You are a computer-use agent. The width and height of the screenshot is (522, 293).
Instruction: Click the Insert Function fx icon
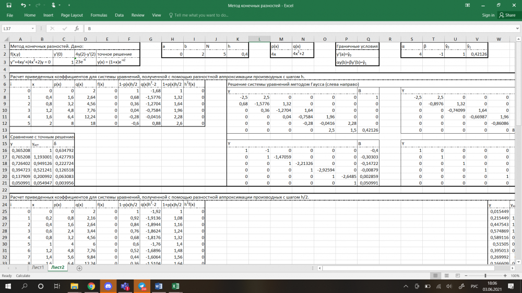point(77,29)
